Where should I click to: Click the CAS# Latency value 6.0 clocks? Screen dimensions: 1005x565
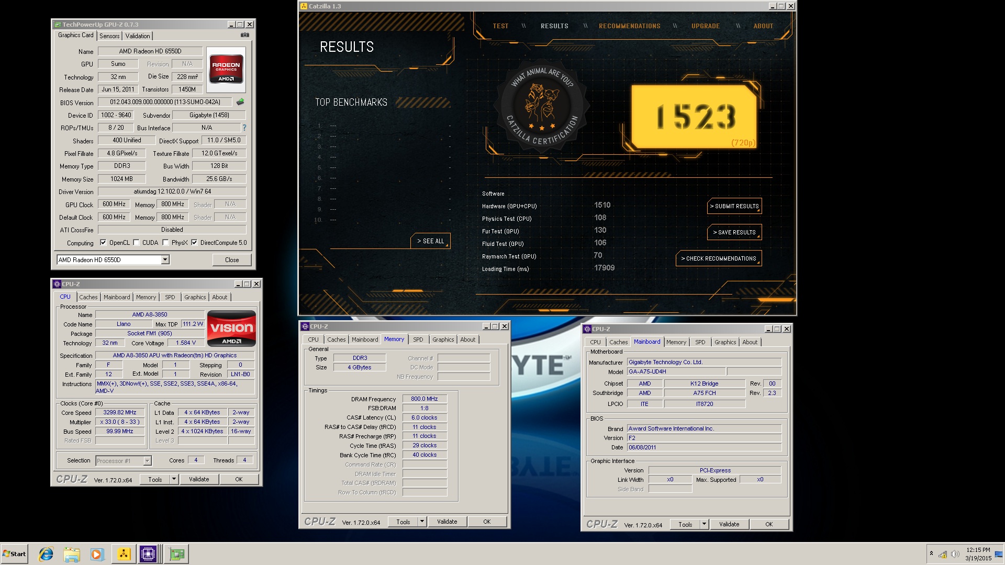pyautogui.click(x=425, y=417)
